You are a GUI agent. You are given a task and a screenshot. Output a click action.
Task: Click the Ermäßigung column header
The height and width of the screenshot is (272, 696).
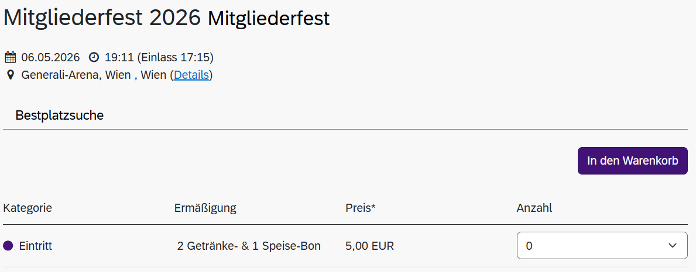point(205,208)
